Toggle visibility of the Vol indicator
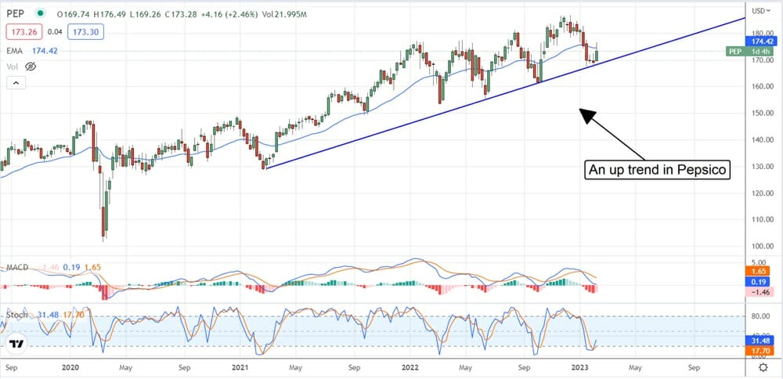Image resolution: width=783 pixels, height=379 pixels. [31, 67]
